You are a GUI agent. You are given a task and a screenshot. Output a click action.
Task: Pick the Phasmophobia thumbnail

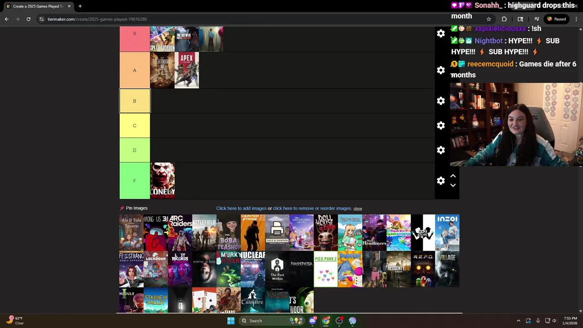point(302,269)
